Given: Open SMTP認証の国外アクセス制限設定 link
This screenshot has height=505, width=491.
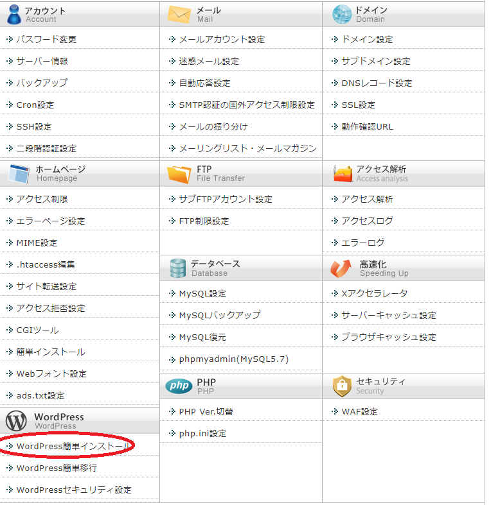Looking at the screenshot, I should (x=247, y=105).
